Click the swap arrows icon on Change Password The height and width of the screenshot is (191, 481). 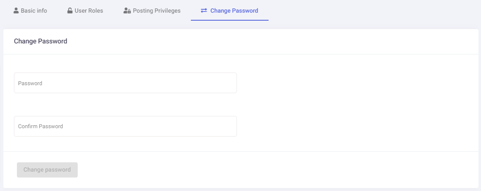(x=204, y=11)
